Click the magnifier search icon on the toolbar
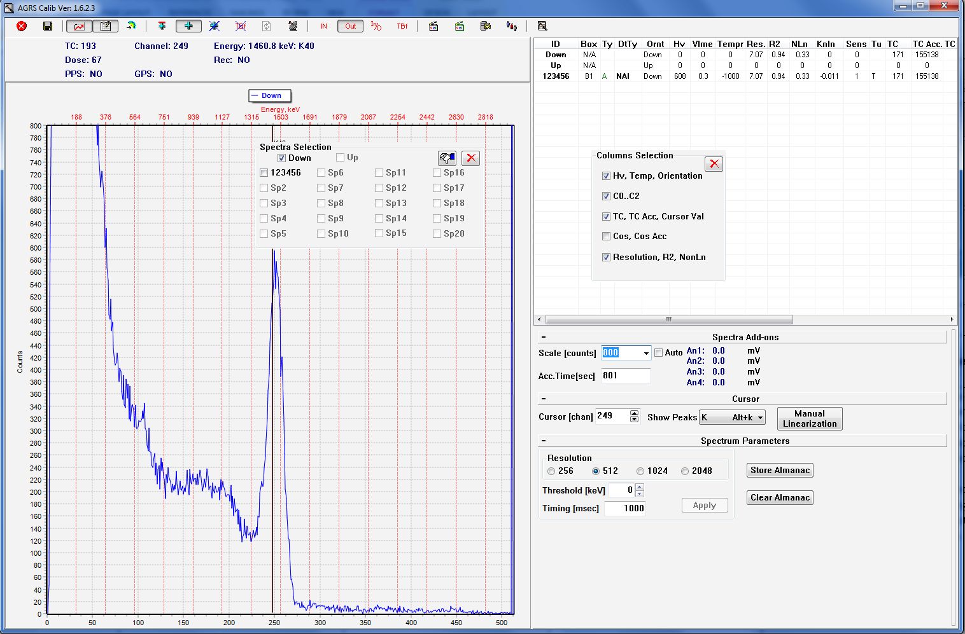Viewport: 965px width, 634px height. (x=542, y=26)
